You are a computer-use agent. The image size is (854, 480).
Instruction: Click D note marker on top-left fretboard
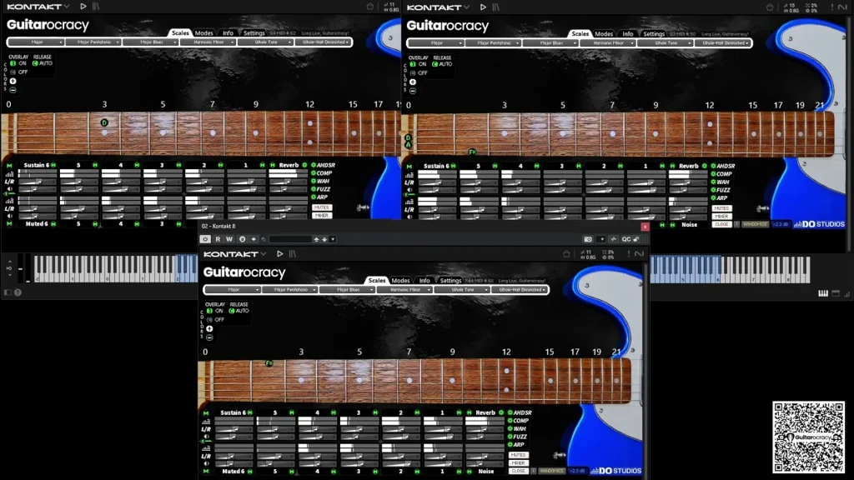tap(104, 123)
